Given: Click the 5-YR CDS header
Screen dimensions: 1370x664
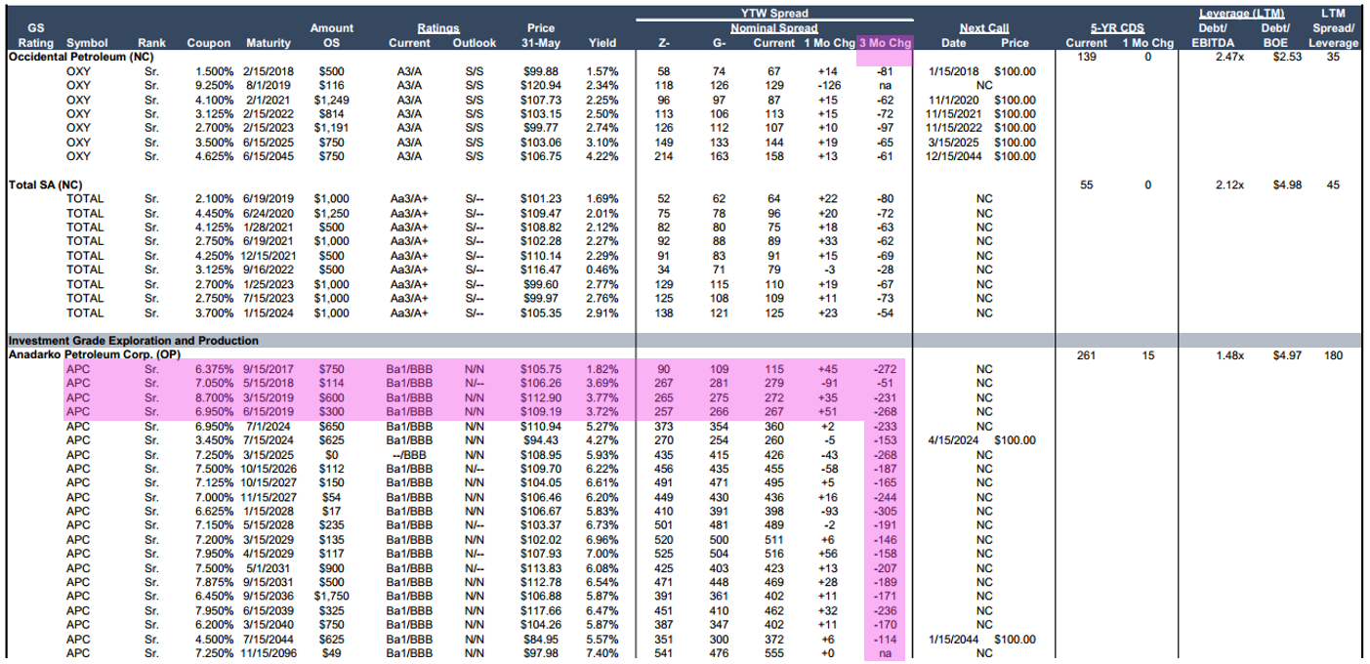Looking at the screenshot, I should point(1118,29).
